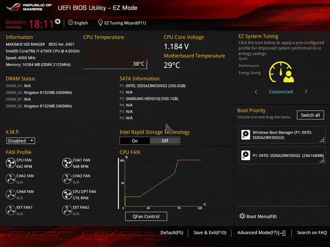Viewport: 330px width, 247px height.
Task: Click the CHA2 FAN fan icon
Action: [11, 179]
